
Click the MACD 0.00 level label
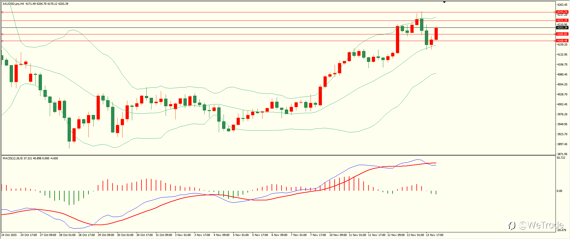tap(559, 191)
